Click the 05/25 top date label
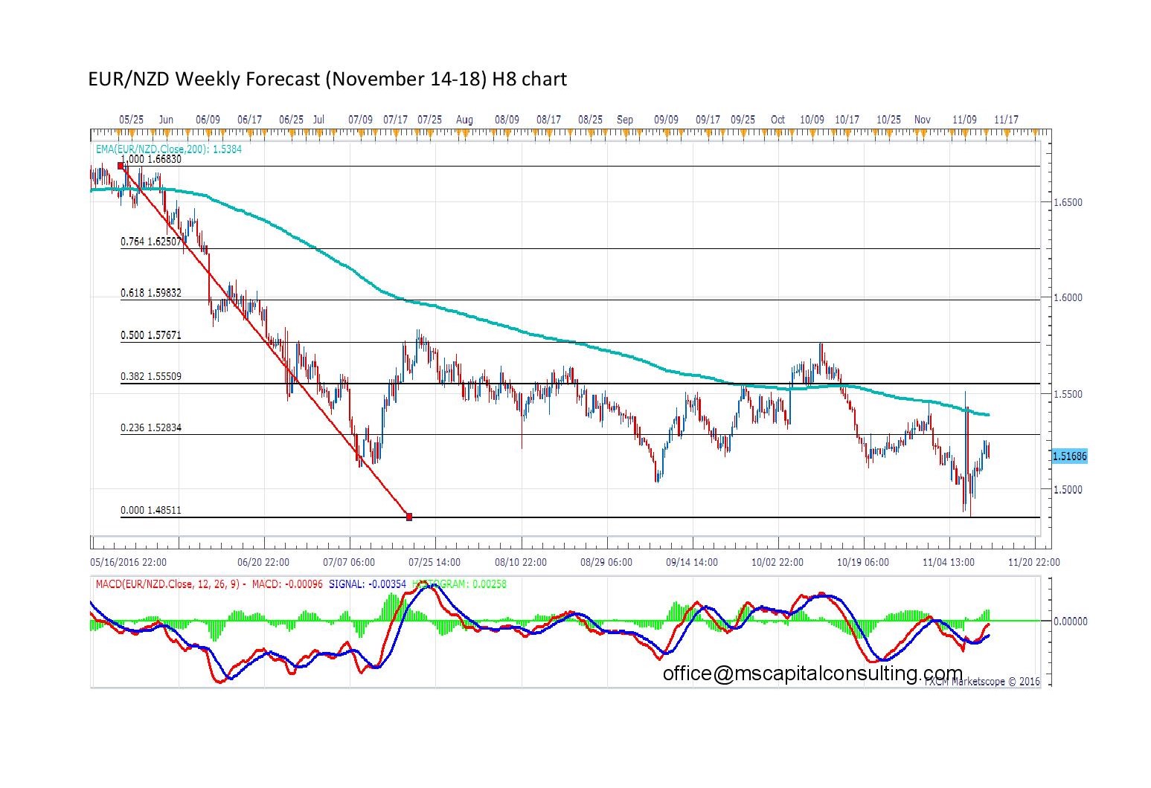Viewport: 1151px width, 788px height. pyautogui.click(x=131, y=119)
